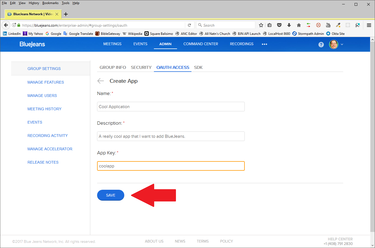Screen dimensions: 375x248
Task: Click the lifebuoy extension icon
Action: [x=318, y=25]
